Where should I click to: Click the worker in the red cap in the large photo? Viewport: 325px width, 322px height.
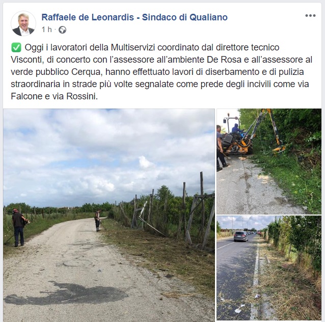(x=19, y=228)
